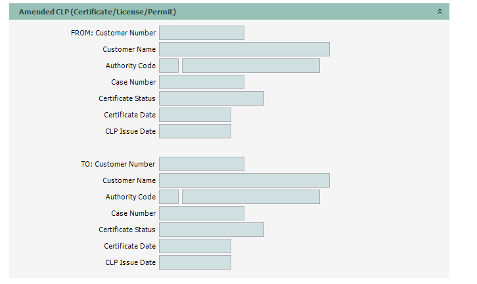
Task: Focus the TO section Case Number field
Action: pos(202,213)
